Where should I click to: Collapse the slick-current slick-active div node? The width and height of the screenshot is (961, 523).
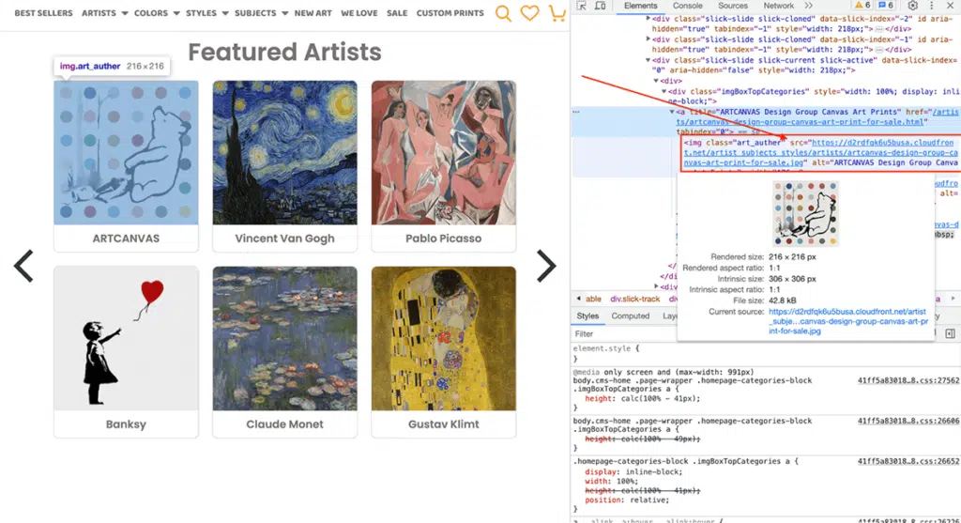[648, 60]
